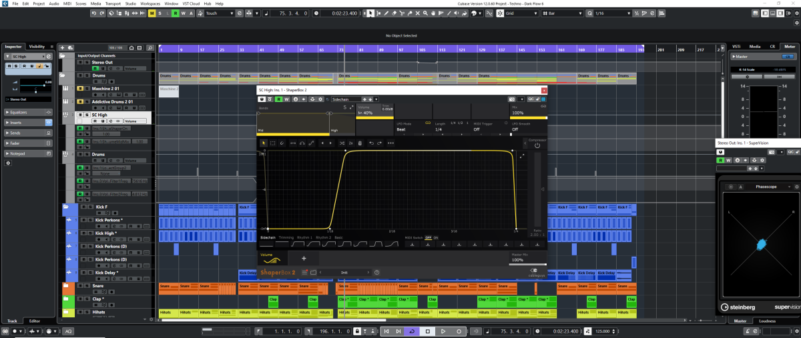Click the camera snapshot icon in ShaperBox header
The image size is (801, 338).
click(511, 99)
